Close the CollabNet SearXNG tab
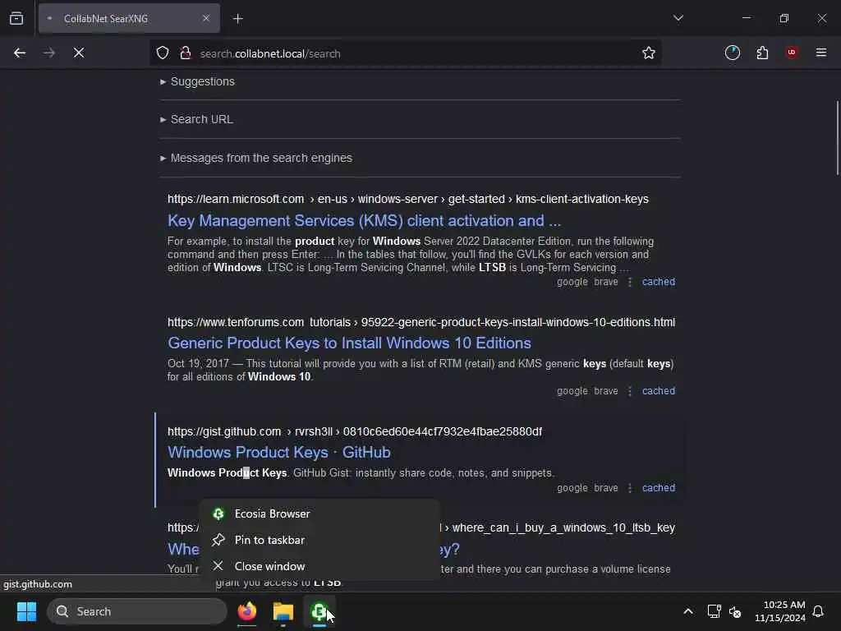Viewport: 841px width, 631px height. click(206, 18)
